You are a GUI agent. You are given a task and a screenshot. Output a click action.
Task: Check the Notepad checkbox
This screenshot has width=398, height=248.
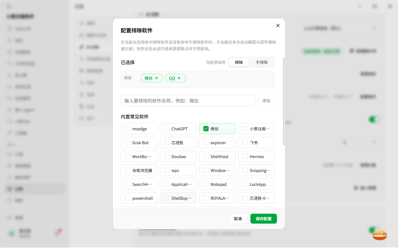click(x=206, y=184)
